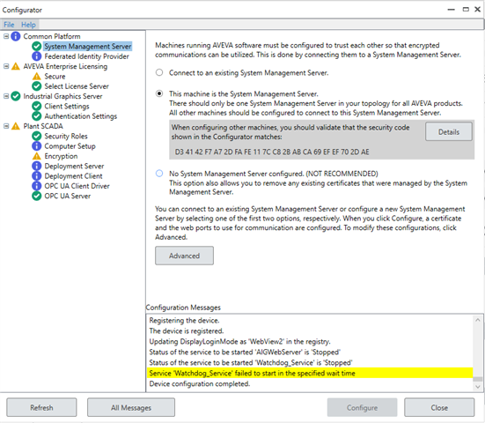Click the Industrial Graphics Server tree label

click(62, 96)
